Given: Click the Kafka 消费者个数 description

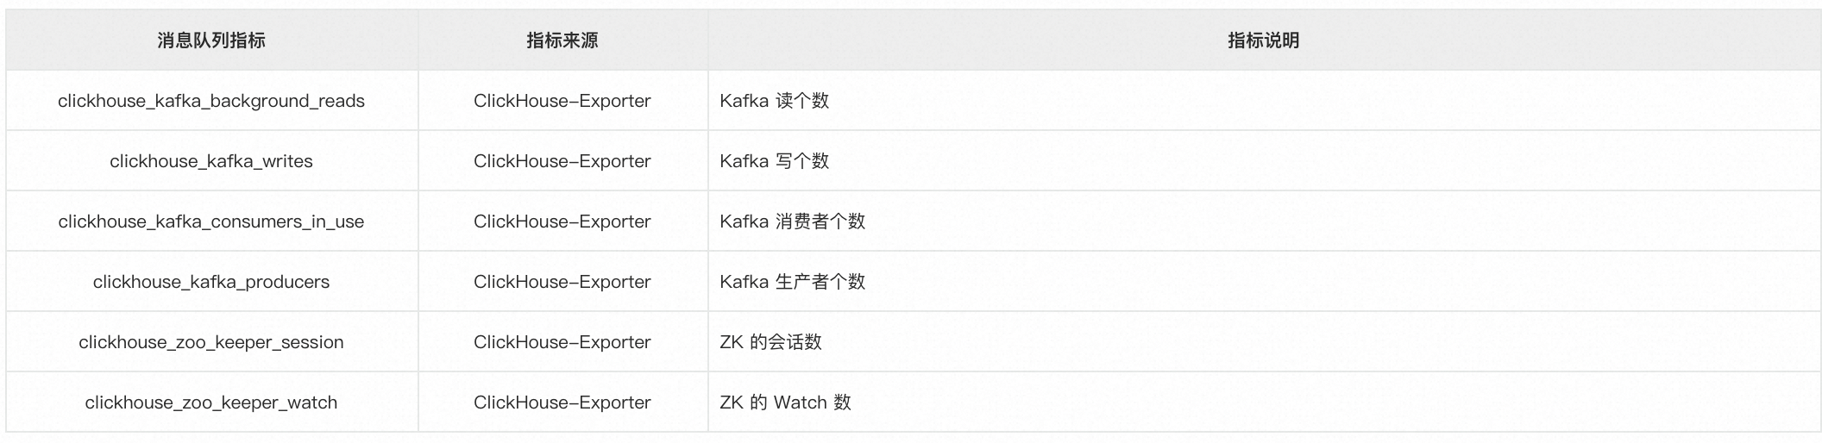Looking at the screenshot, I should 793,221.
